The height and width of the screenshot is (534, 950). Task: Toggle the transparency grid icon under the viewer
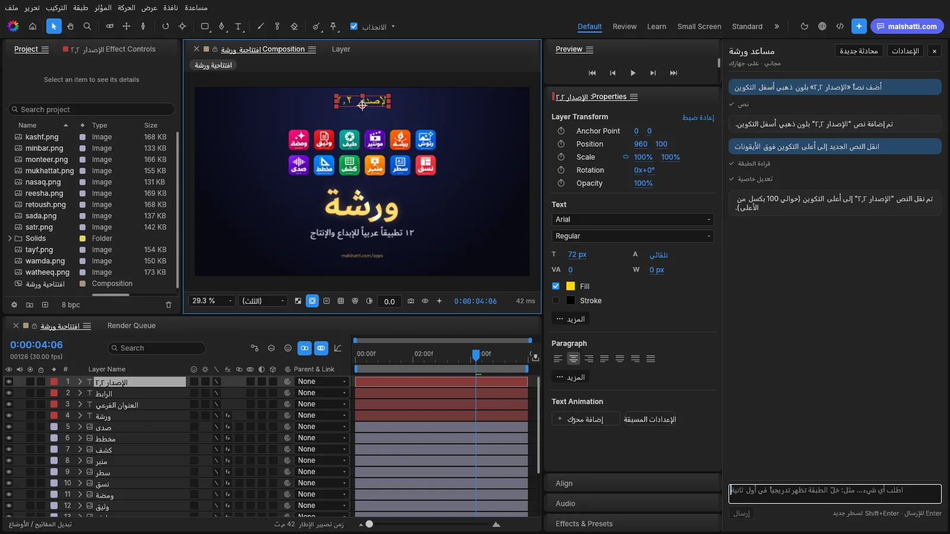298,301
